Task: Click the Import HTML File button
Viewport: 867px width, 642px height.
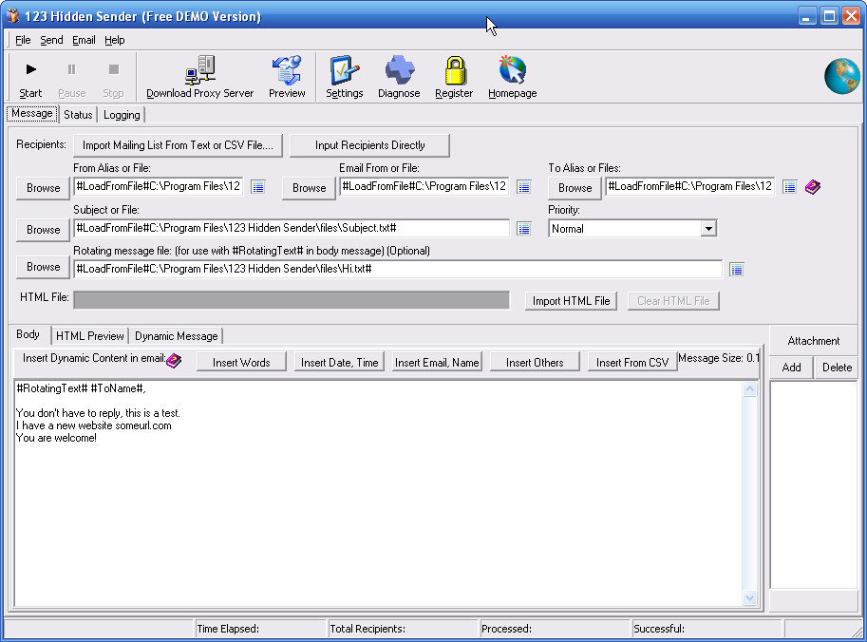Action: 571,301
